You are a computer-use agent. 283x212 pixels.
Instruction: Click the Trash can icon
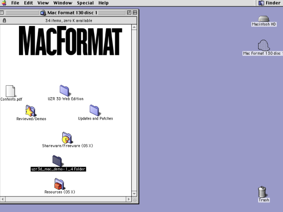[262, 192]
